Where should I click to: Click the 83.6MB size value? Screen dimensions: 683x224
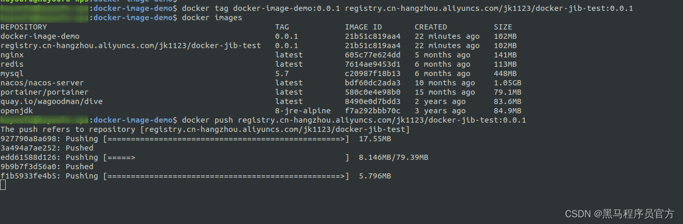508,101
